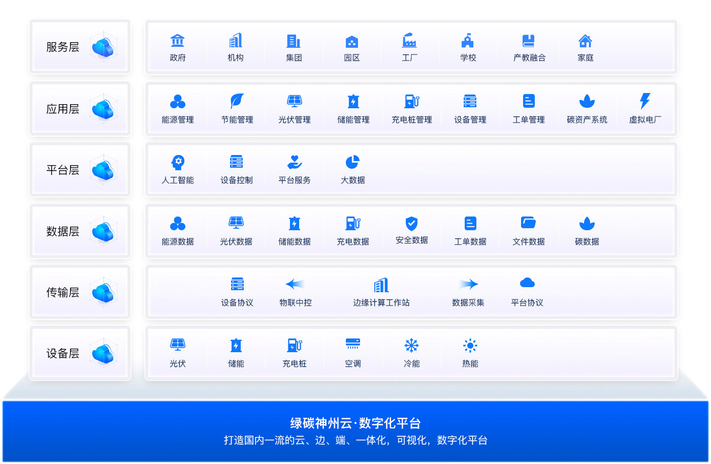
Task: Open the 储能 device battery icon
Action: click(236, 346)
